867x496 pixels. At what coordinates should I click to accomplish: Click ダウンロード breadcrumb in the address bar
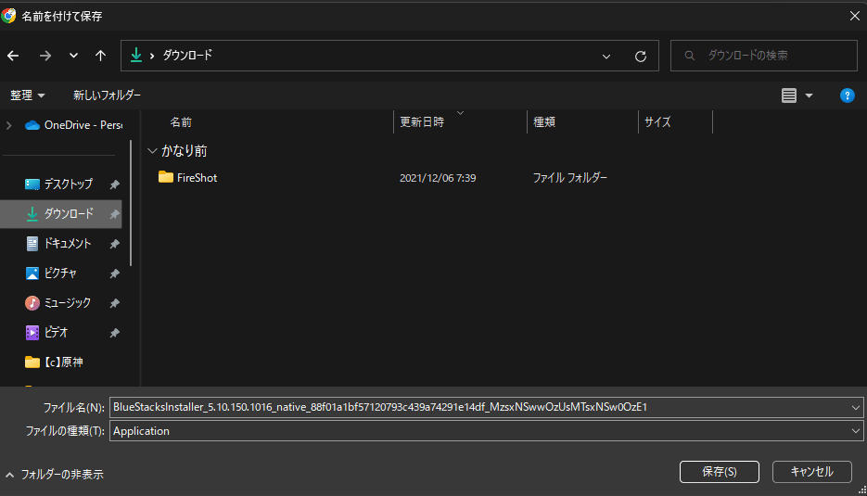pos(187,55)
